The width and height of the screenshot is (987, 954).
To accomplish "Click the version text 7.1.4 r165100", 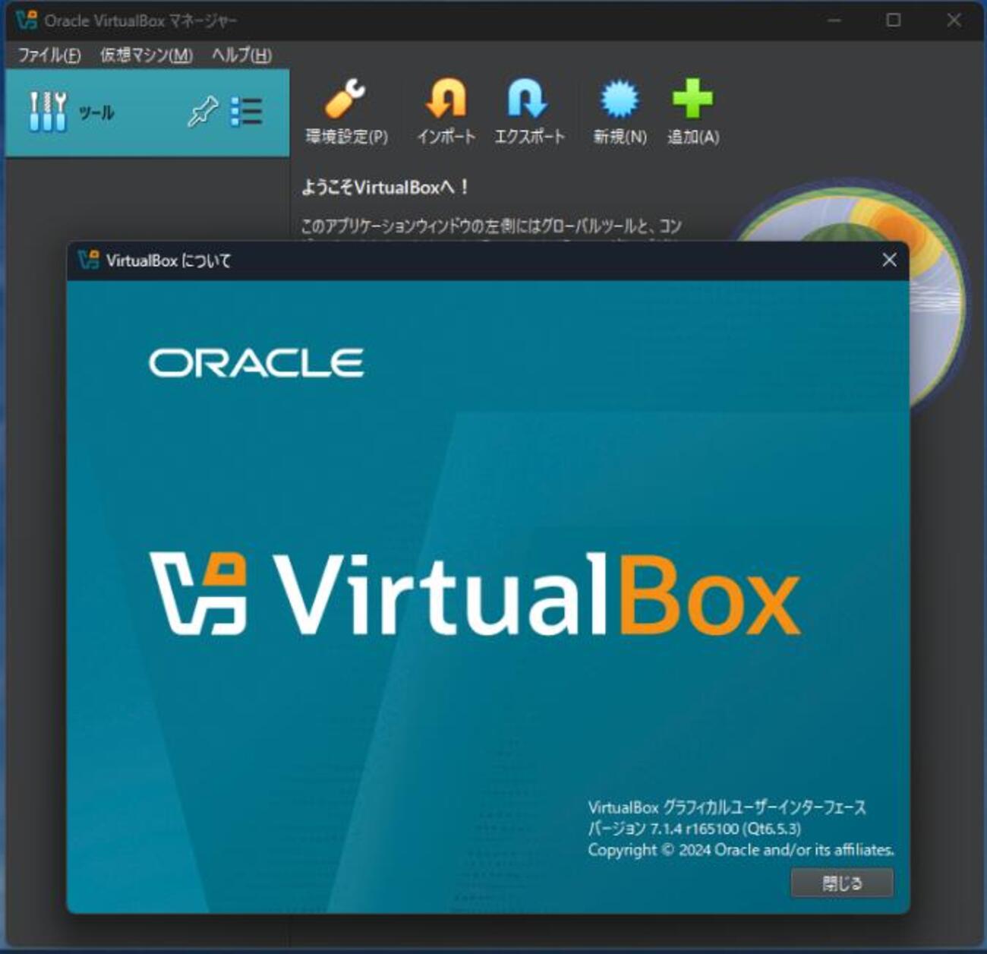I will (x=694, y=829).
